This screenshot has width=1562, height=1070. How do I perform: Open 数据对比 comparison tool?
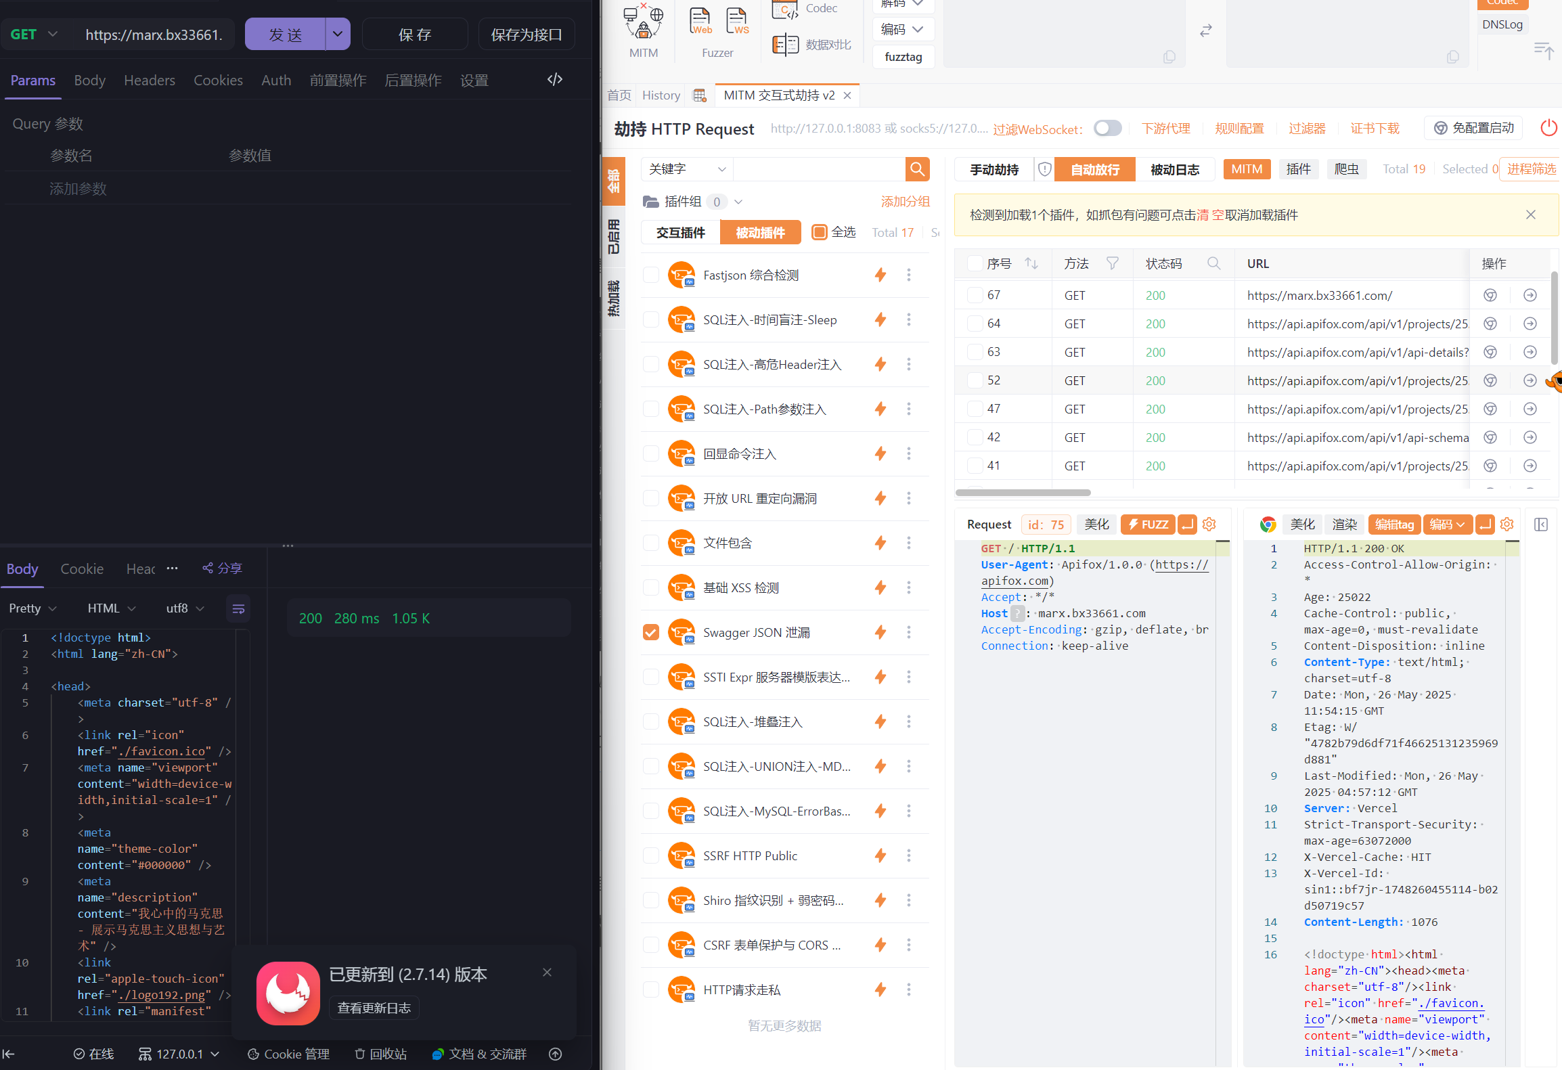click(812, 45)
